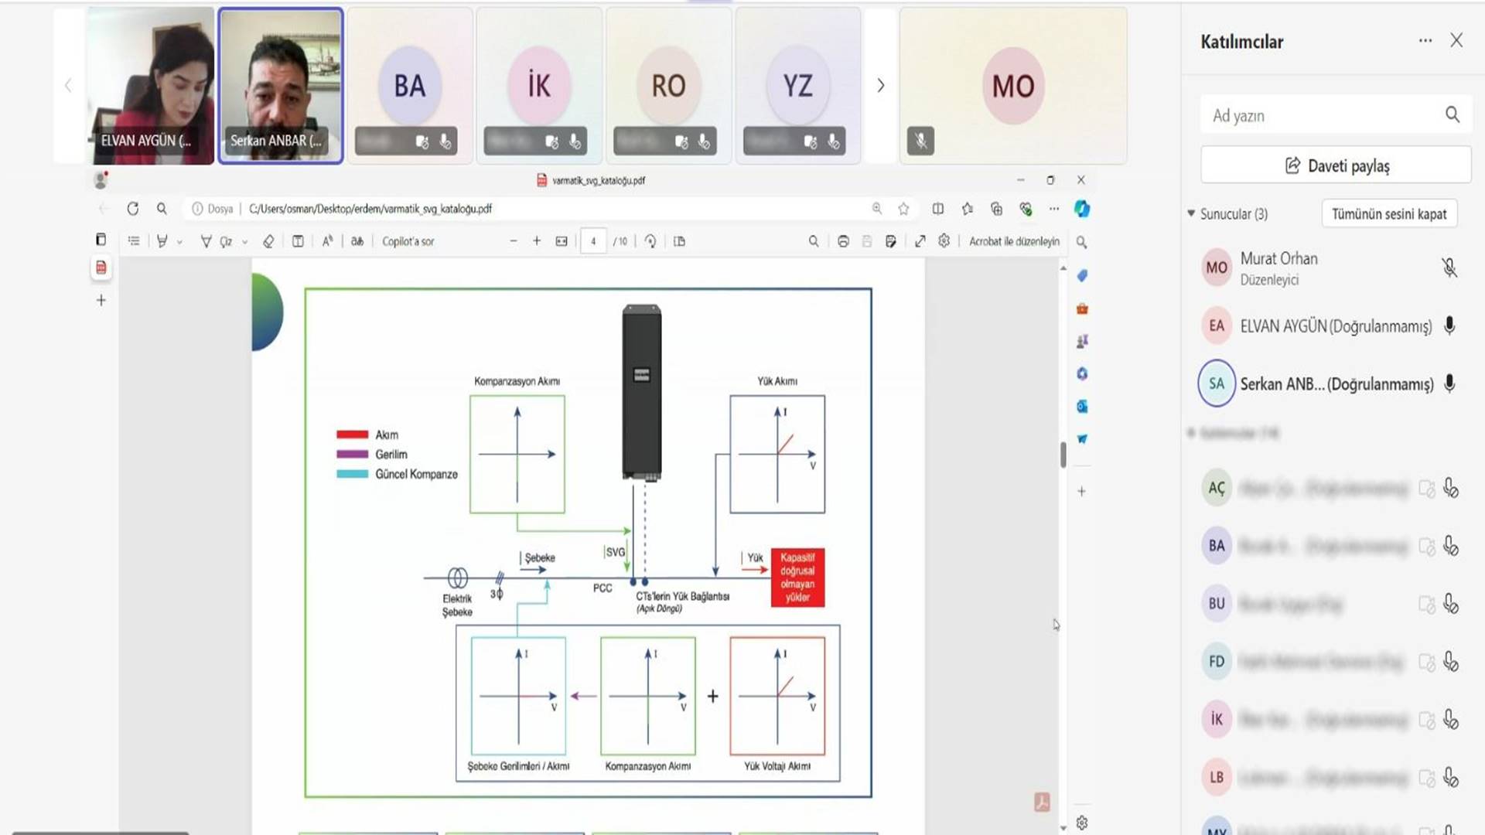Open PDF table of contents icon
Screen dimensions: 1485x835
(134, 241)
